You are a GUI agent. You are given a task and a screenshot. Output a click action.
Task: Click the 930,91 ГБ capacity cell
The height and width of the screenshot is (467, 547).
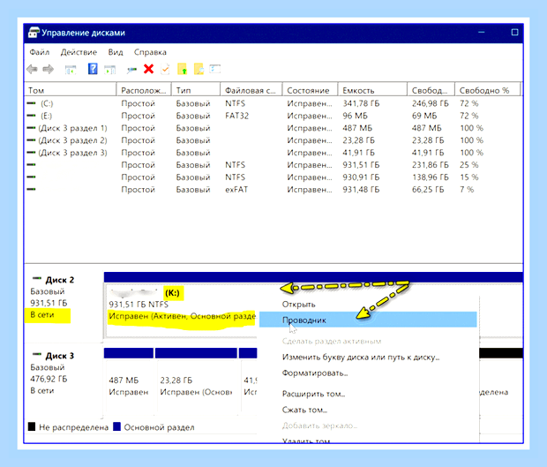pyautogui.click(x=361, y=177)
